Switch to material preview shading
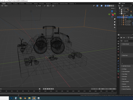133x100 pixels. point(111,6)
